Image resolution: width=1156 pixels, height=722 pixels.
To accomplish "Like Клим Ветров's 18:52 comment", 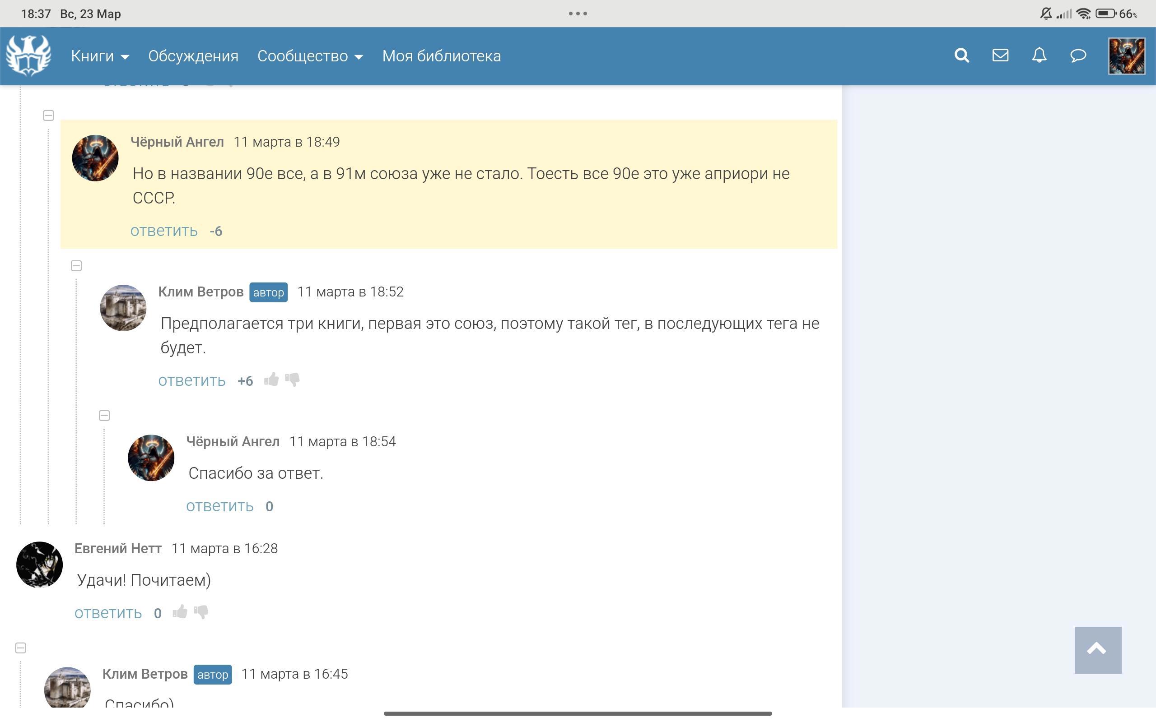I will point(271,380).
